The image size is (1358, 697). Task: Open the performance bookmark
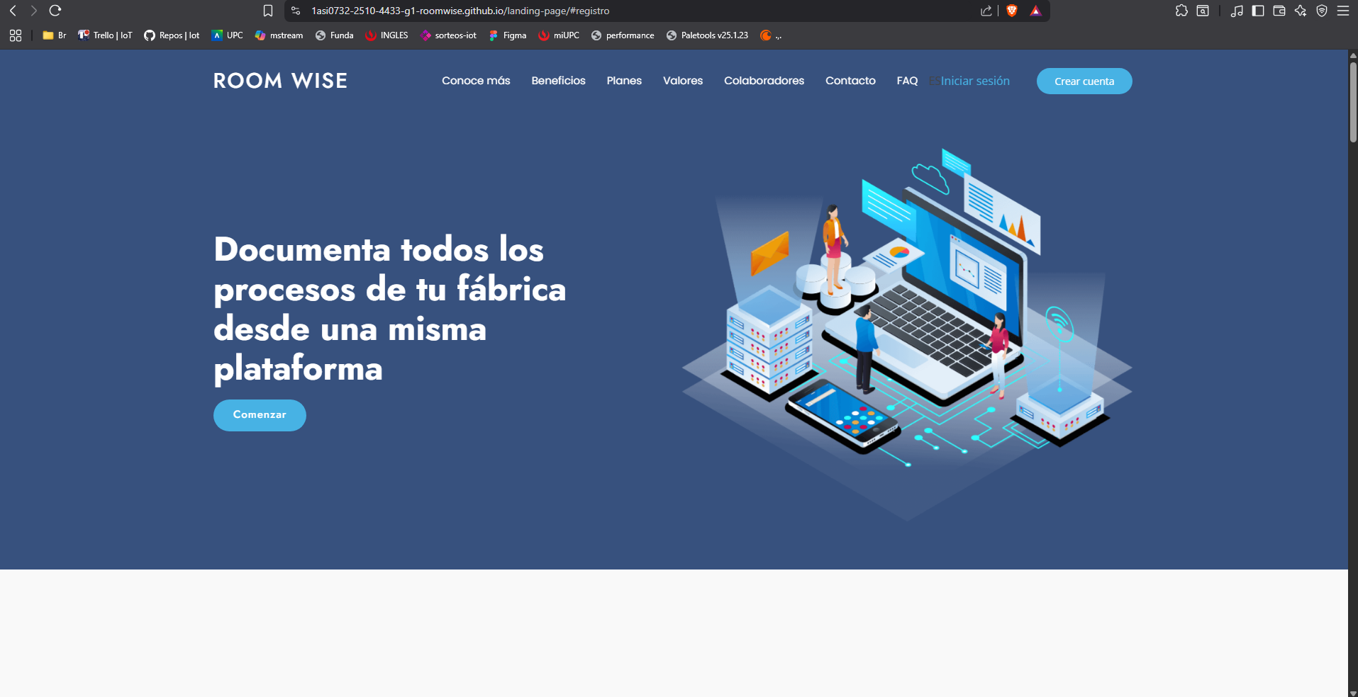(x=623, y=35)
